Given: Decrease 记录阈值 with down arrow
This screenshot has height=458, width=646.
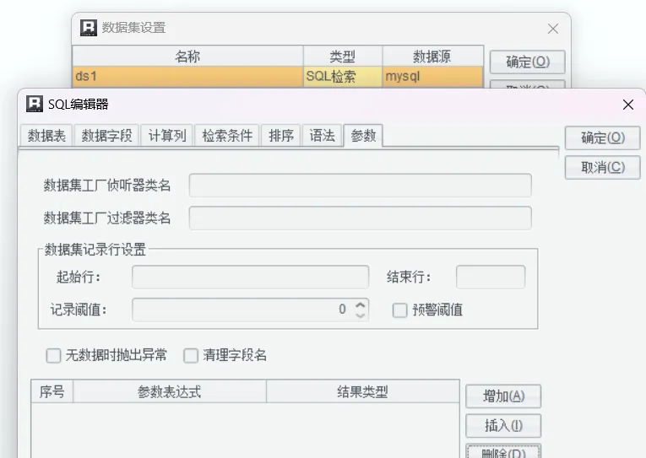Looking at the screenshot, I should click(360, 315).
